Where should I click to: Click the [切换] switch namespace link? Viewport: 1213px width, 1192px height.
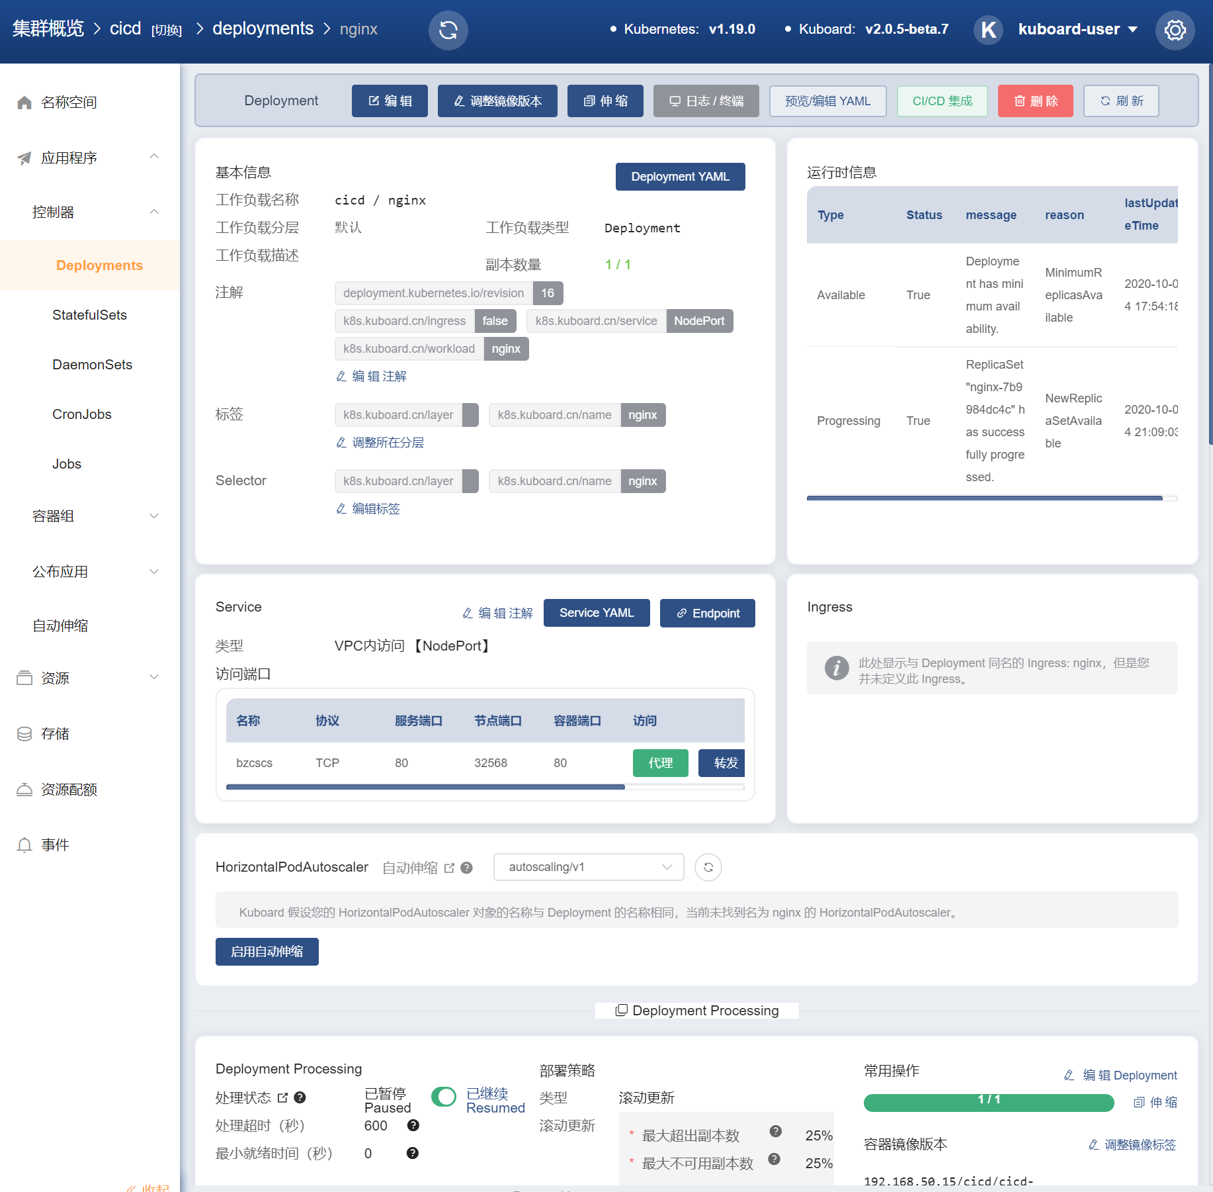167,30
